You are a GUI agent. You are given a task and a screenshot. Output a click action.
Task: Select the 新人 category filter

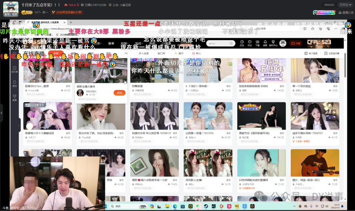coord(197,53)
